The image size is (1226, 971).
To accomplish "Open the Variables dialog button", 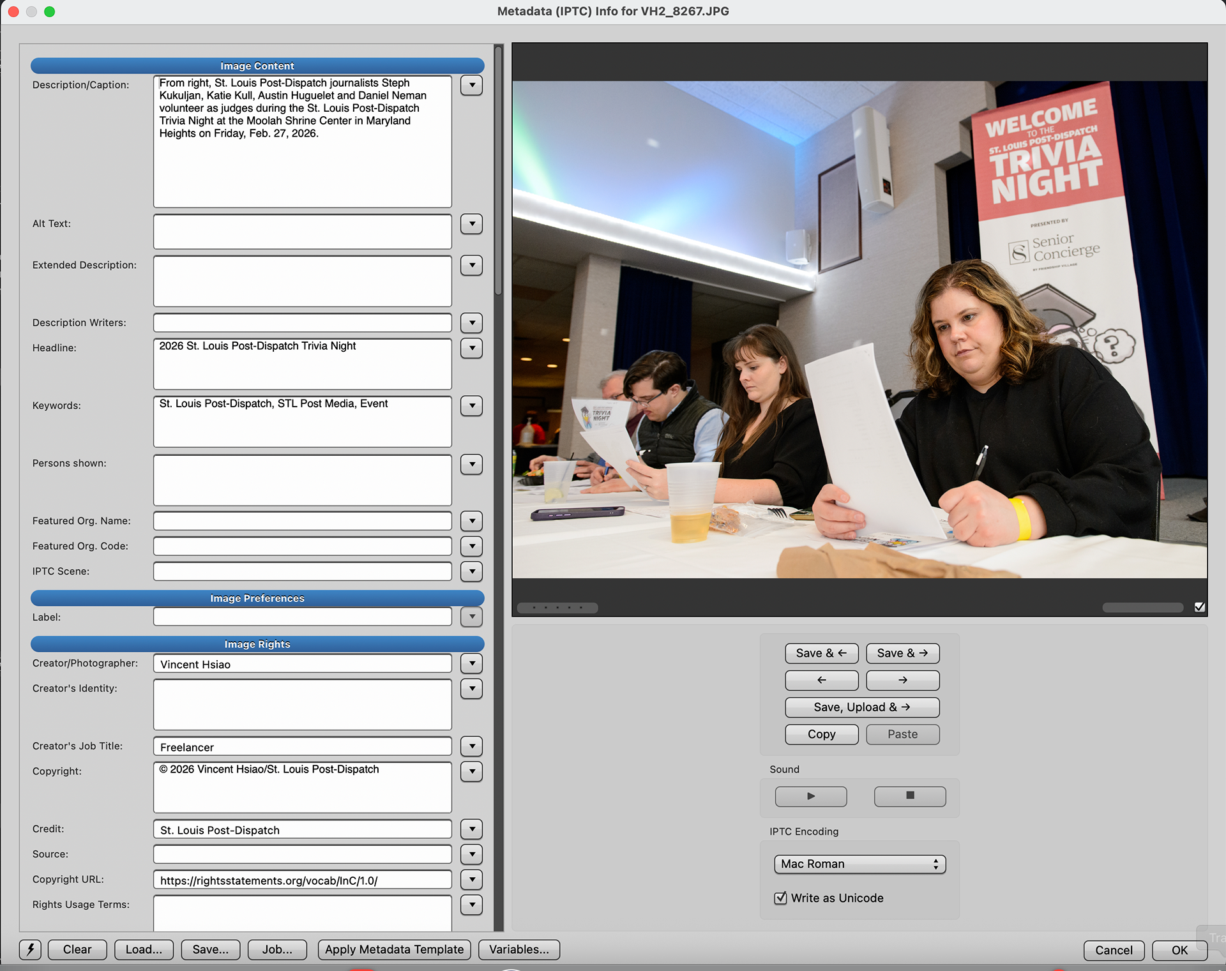I will point(518,949).
